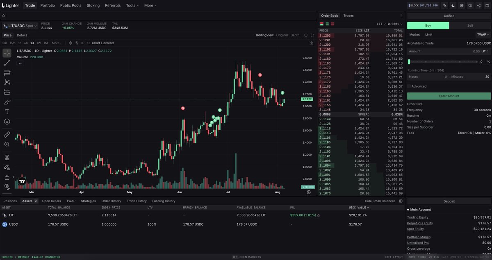Image resolution: width=492 pixels, height=260 pixels.
Task: Change the candlestick chart type icon
Action: 83,43
